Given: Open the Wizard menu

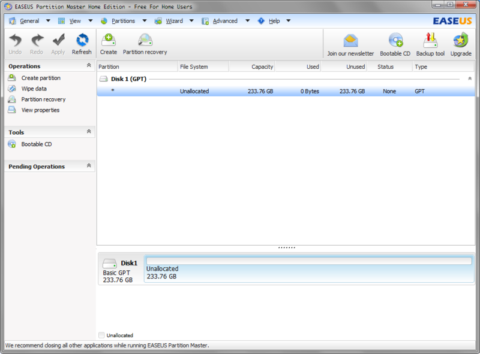Looking at the screenshot, I should pyautogui.click(x=174, y=21).
